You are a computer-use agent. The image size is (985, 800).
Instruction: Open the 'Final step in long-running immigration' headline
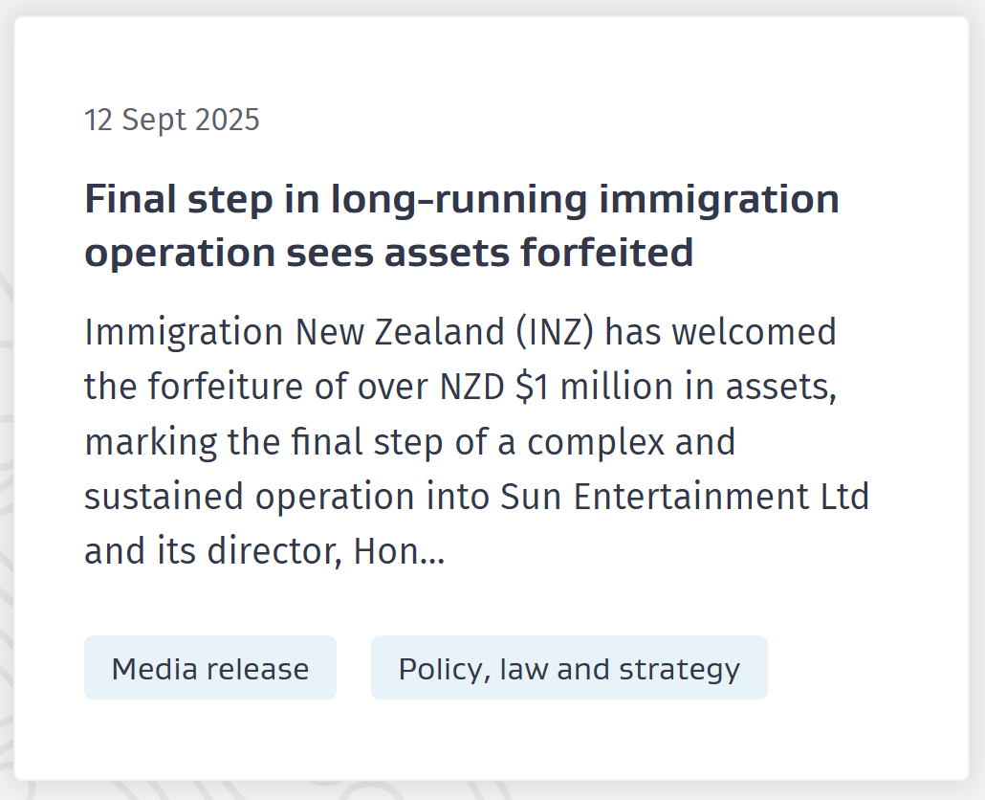pyautogui.click(x=461, y=200)
